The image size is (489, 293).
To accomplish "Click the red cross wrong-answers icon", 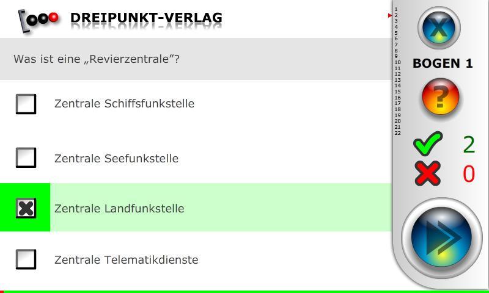I will coord(428,173).
